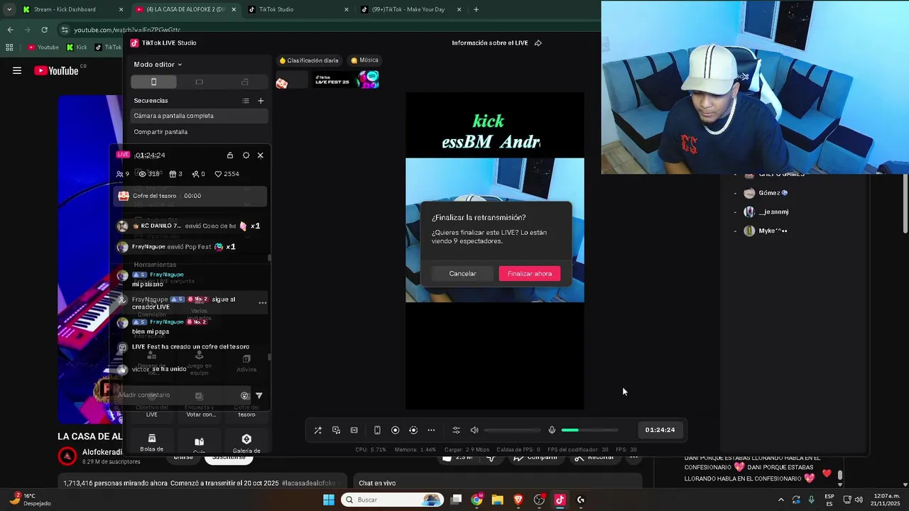Open File Explorer from taskbar
The image size is (909, 511).
[497, 500]
